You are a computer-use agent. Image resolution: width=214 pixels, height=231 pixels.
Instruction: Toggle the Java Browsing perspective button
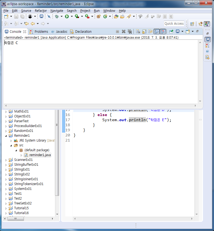pyautogui.click(x=207, y=24)
